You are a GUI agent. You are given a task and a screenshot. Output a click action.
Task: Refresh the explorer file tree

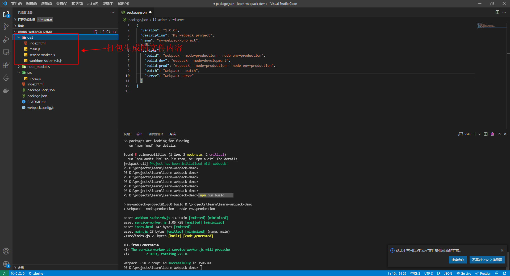click(x=108, y=32)
